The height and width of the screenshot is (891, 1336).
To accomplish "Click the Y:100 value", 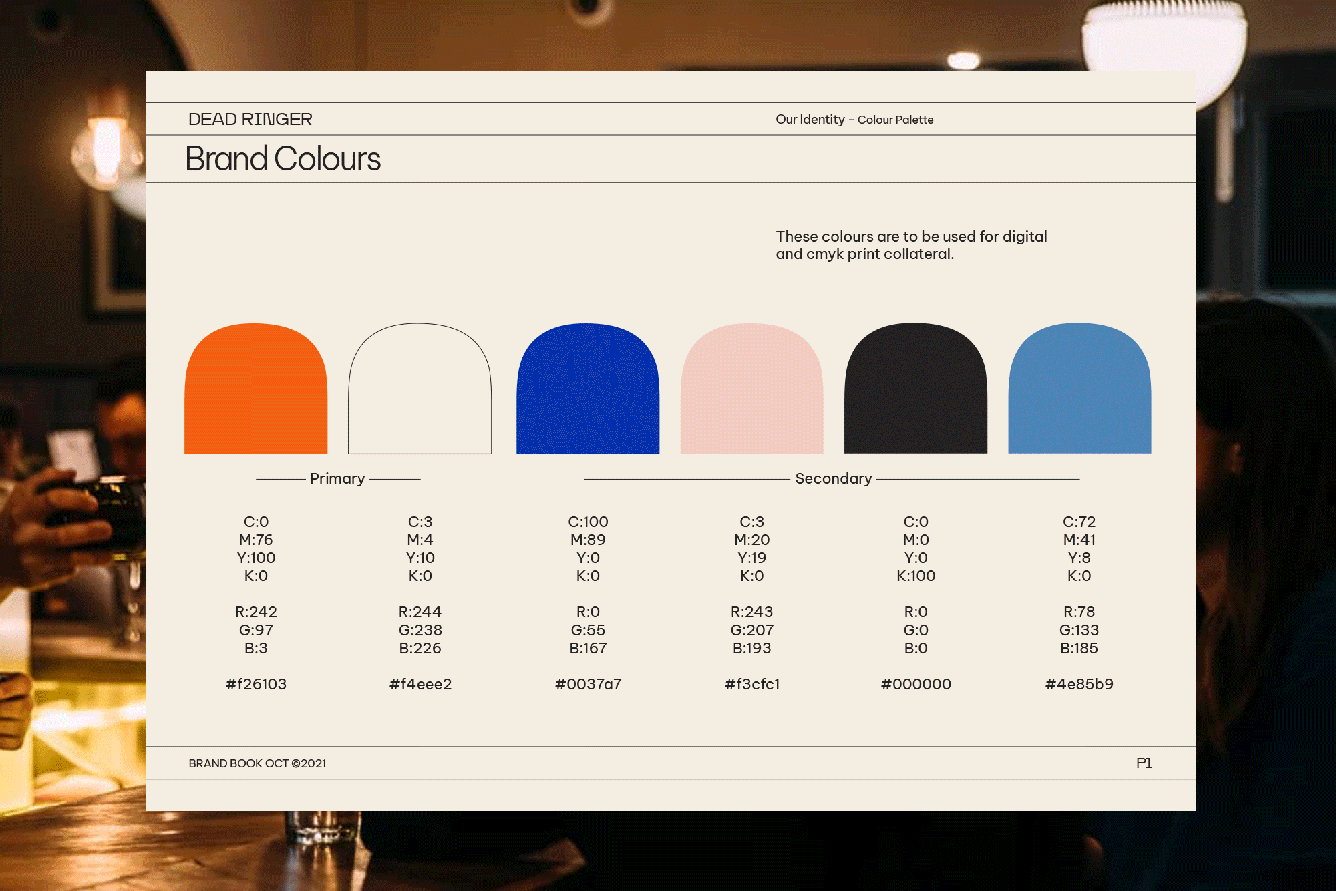I will [x=256, y=558].
